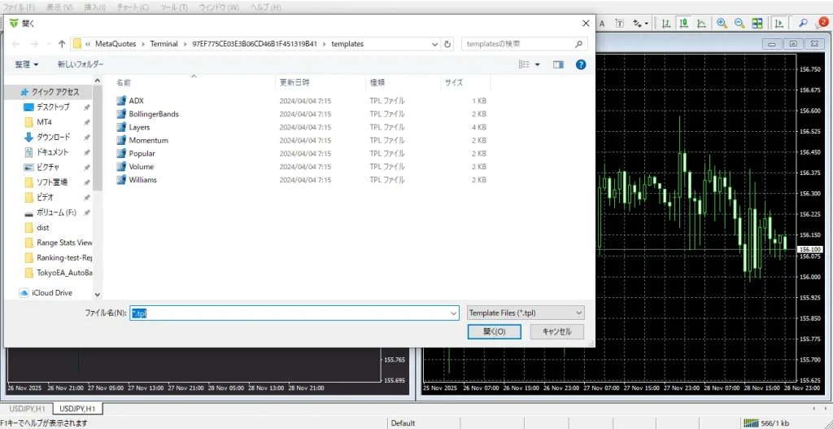This screenshot has width=833, height=429.
Task: Open the Template Files type dropdown
Action: point(526,313)
